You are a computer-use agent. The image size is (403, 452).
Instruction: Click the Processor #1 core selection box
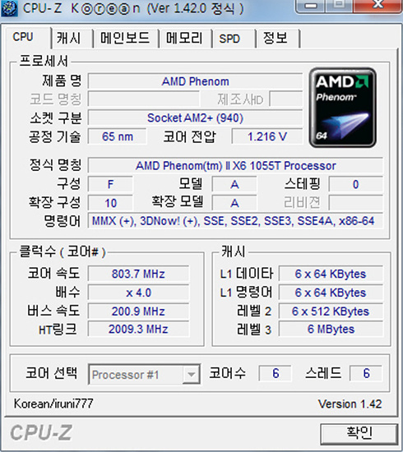click(144, 375)
